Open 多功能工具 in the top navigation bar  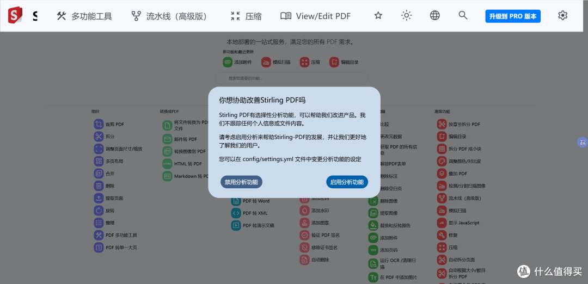click(84, 16)
